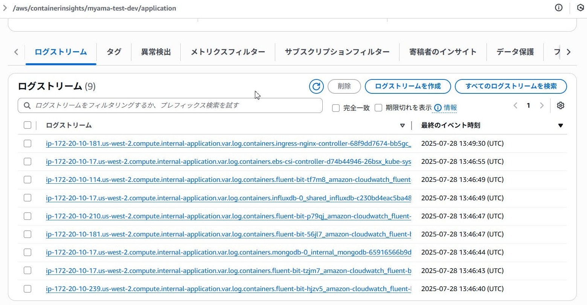Open the mongodb-0 log stream link
The width and height of the screenshot is (587, 305).
(228, 252)
